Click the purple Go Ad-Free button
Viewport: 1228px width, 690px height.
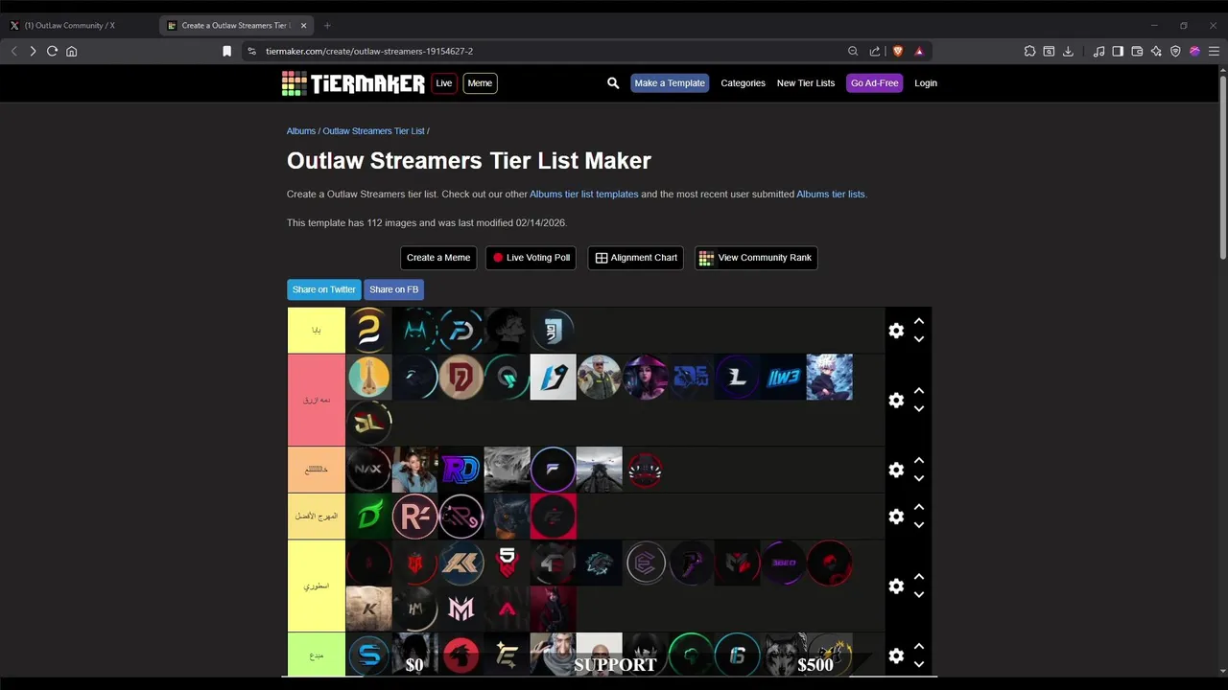[x=874, y=83]
